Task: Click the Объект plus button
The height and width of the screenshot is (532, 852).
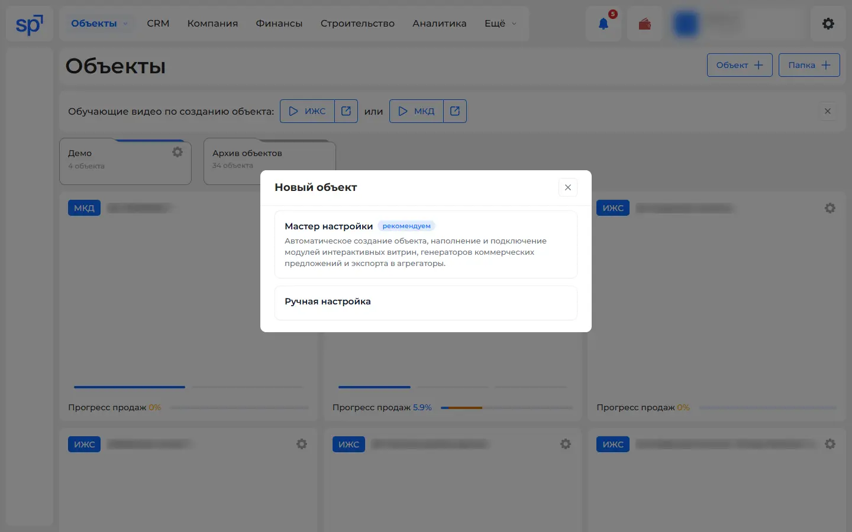Action: 740,65
